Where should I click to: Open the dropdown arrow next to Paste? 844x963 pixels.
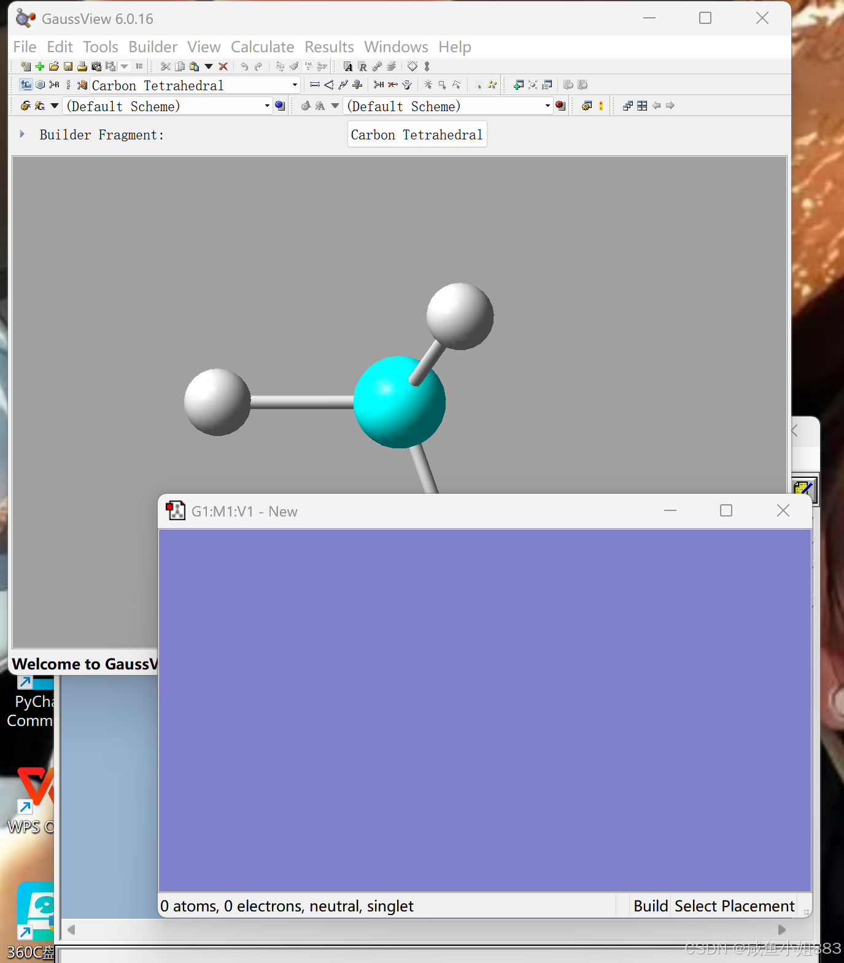tap(209, 66)
